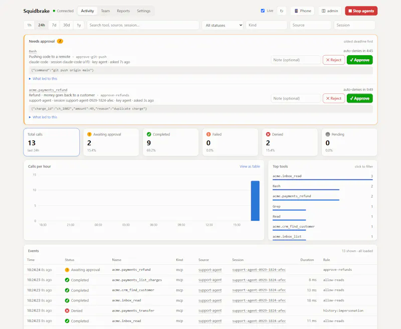Focus the Kind filter field
The image size is (401, 329).
pyautogui.click(x=267, y=25)
